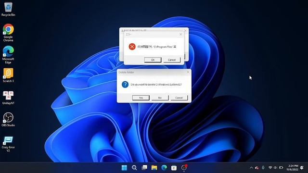Select the Scratch 3 desktop shortcut
The width and height of the screenshot is (308, 173).
8,75
